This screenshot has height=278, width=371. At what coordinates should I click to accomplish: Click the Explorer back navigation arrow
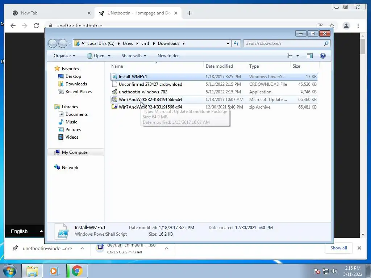pyautogui.click(x=53, y=43)
